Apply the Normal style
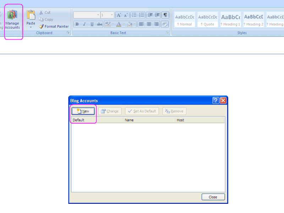The height and width of the screenshot is (213, 284). coord(185,19)
